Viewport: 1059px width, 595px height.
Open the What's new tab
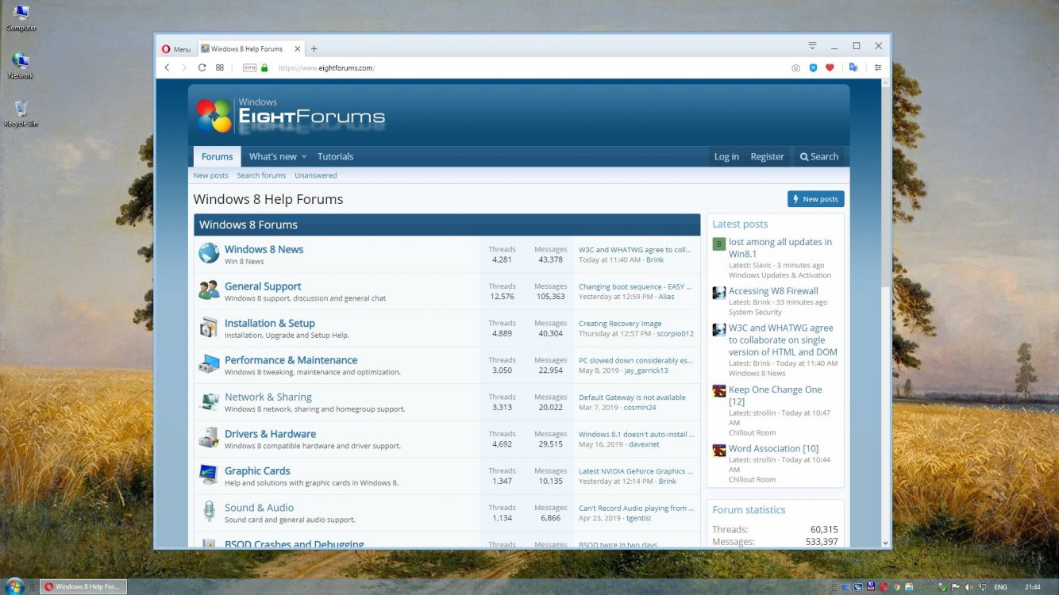point(273,156)
